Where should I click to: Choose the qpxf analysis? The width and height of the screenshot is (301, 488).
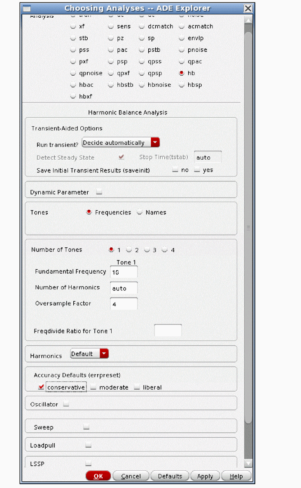111,73
